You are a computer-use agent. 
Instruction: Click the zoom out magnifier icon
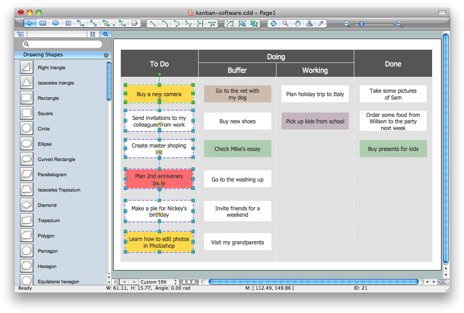tap(347, 24)
